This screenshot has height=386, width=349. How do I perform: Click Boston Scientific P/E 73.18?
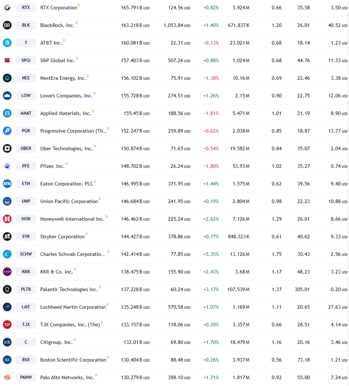(303, 360)
